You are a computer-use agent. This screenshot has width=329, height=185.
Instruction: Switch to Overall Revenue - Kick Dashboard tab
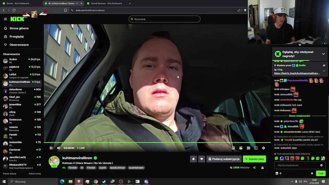pyautogui.click(x=106, y=3)
